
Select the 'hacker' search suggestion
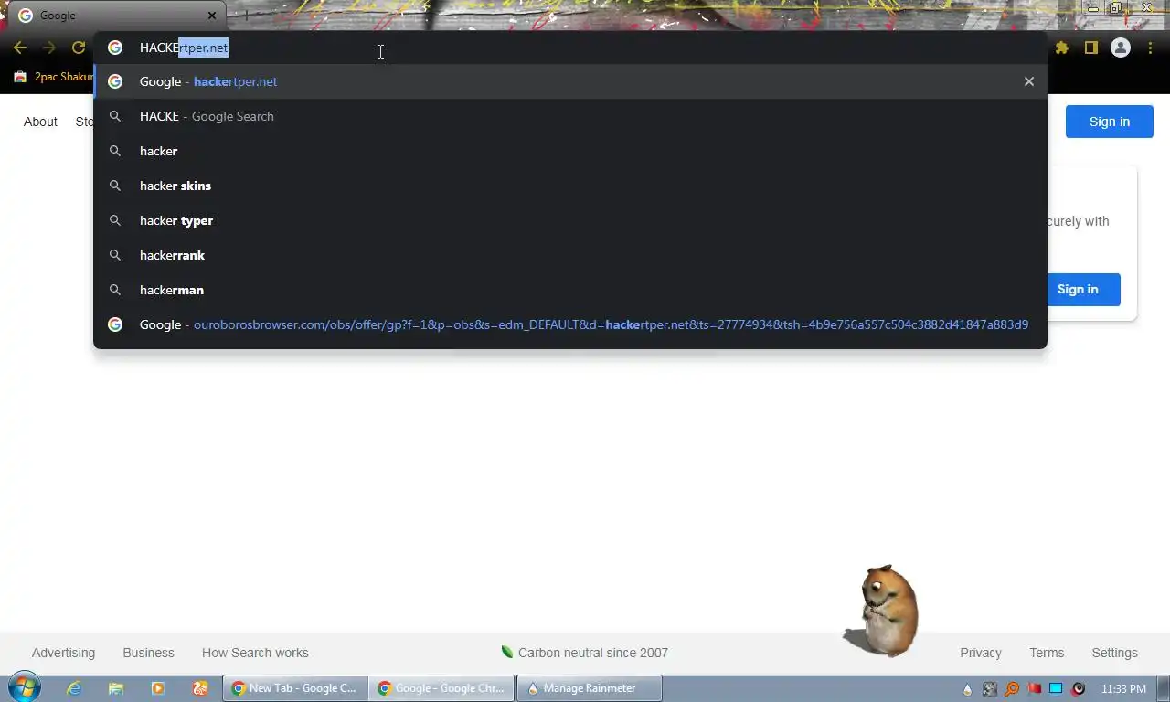tap(570, 151)
